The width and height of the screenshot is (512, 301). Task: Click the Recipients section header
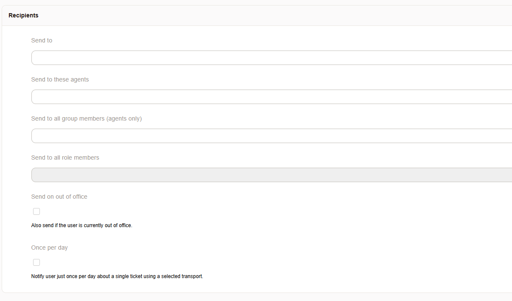pos(23,15)
